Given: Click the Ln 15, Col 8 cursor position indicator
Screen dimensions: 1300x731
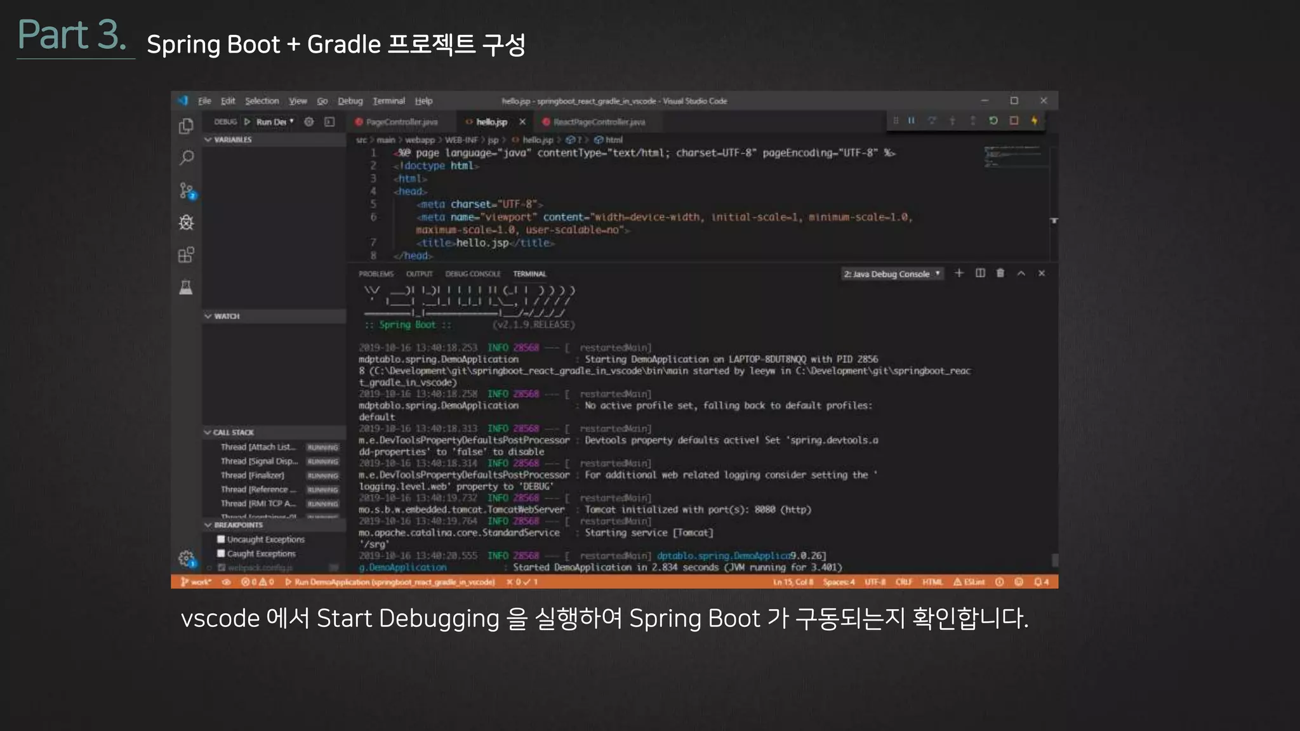Looking at the screenshot, I should pyautogui.click(x=792, y=581).
